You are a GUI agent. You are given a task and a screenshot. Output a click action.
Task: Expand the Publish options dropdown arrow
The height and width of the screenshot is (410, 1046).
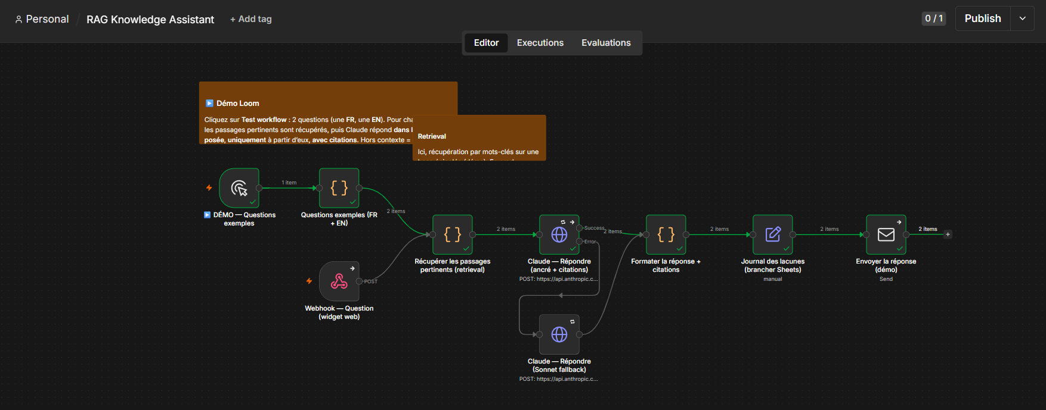[x=1022, y=18]
